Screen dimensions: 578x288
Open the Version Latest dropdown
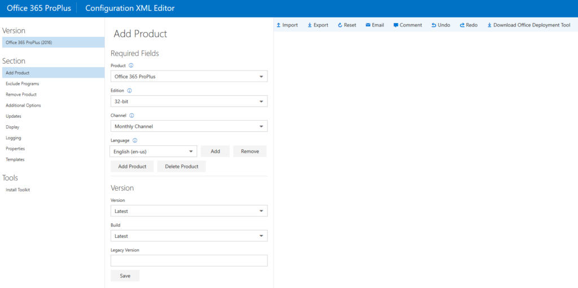[x=189, y=211]
